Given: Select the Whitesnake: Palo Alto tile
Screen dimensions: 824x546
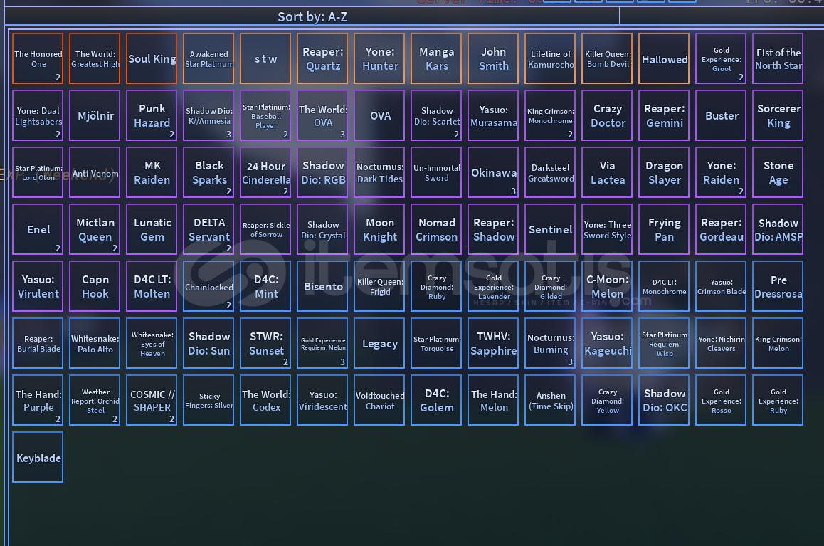Looking at the screenshot, I should (95, 343).
